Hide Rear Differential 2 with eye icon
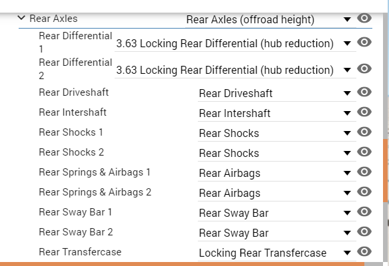Viewport: 389px width, 266px height. [364, 68]
